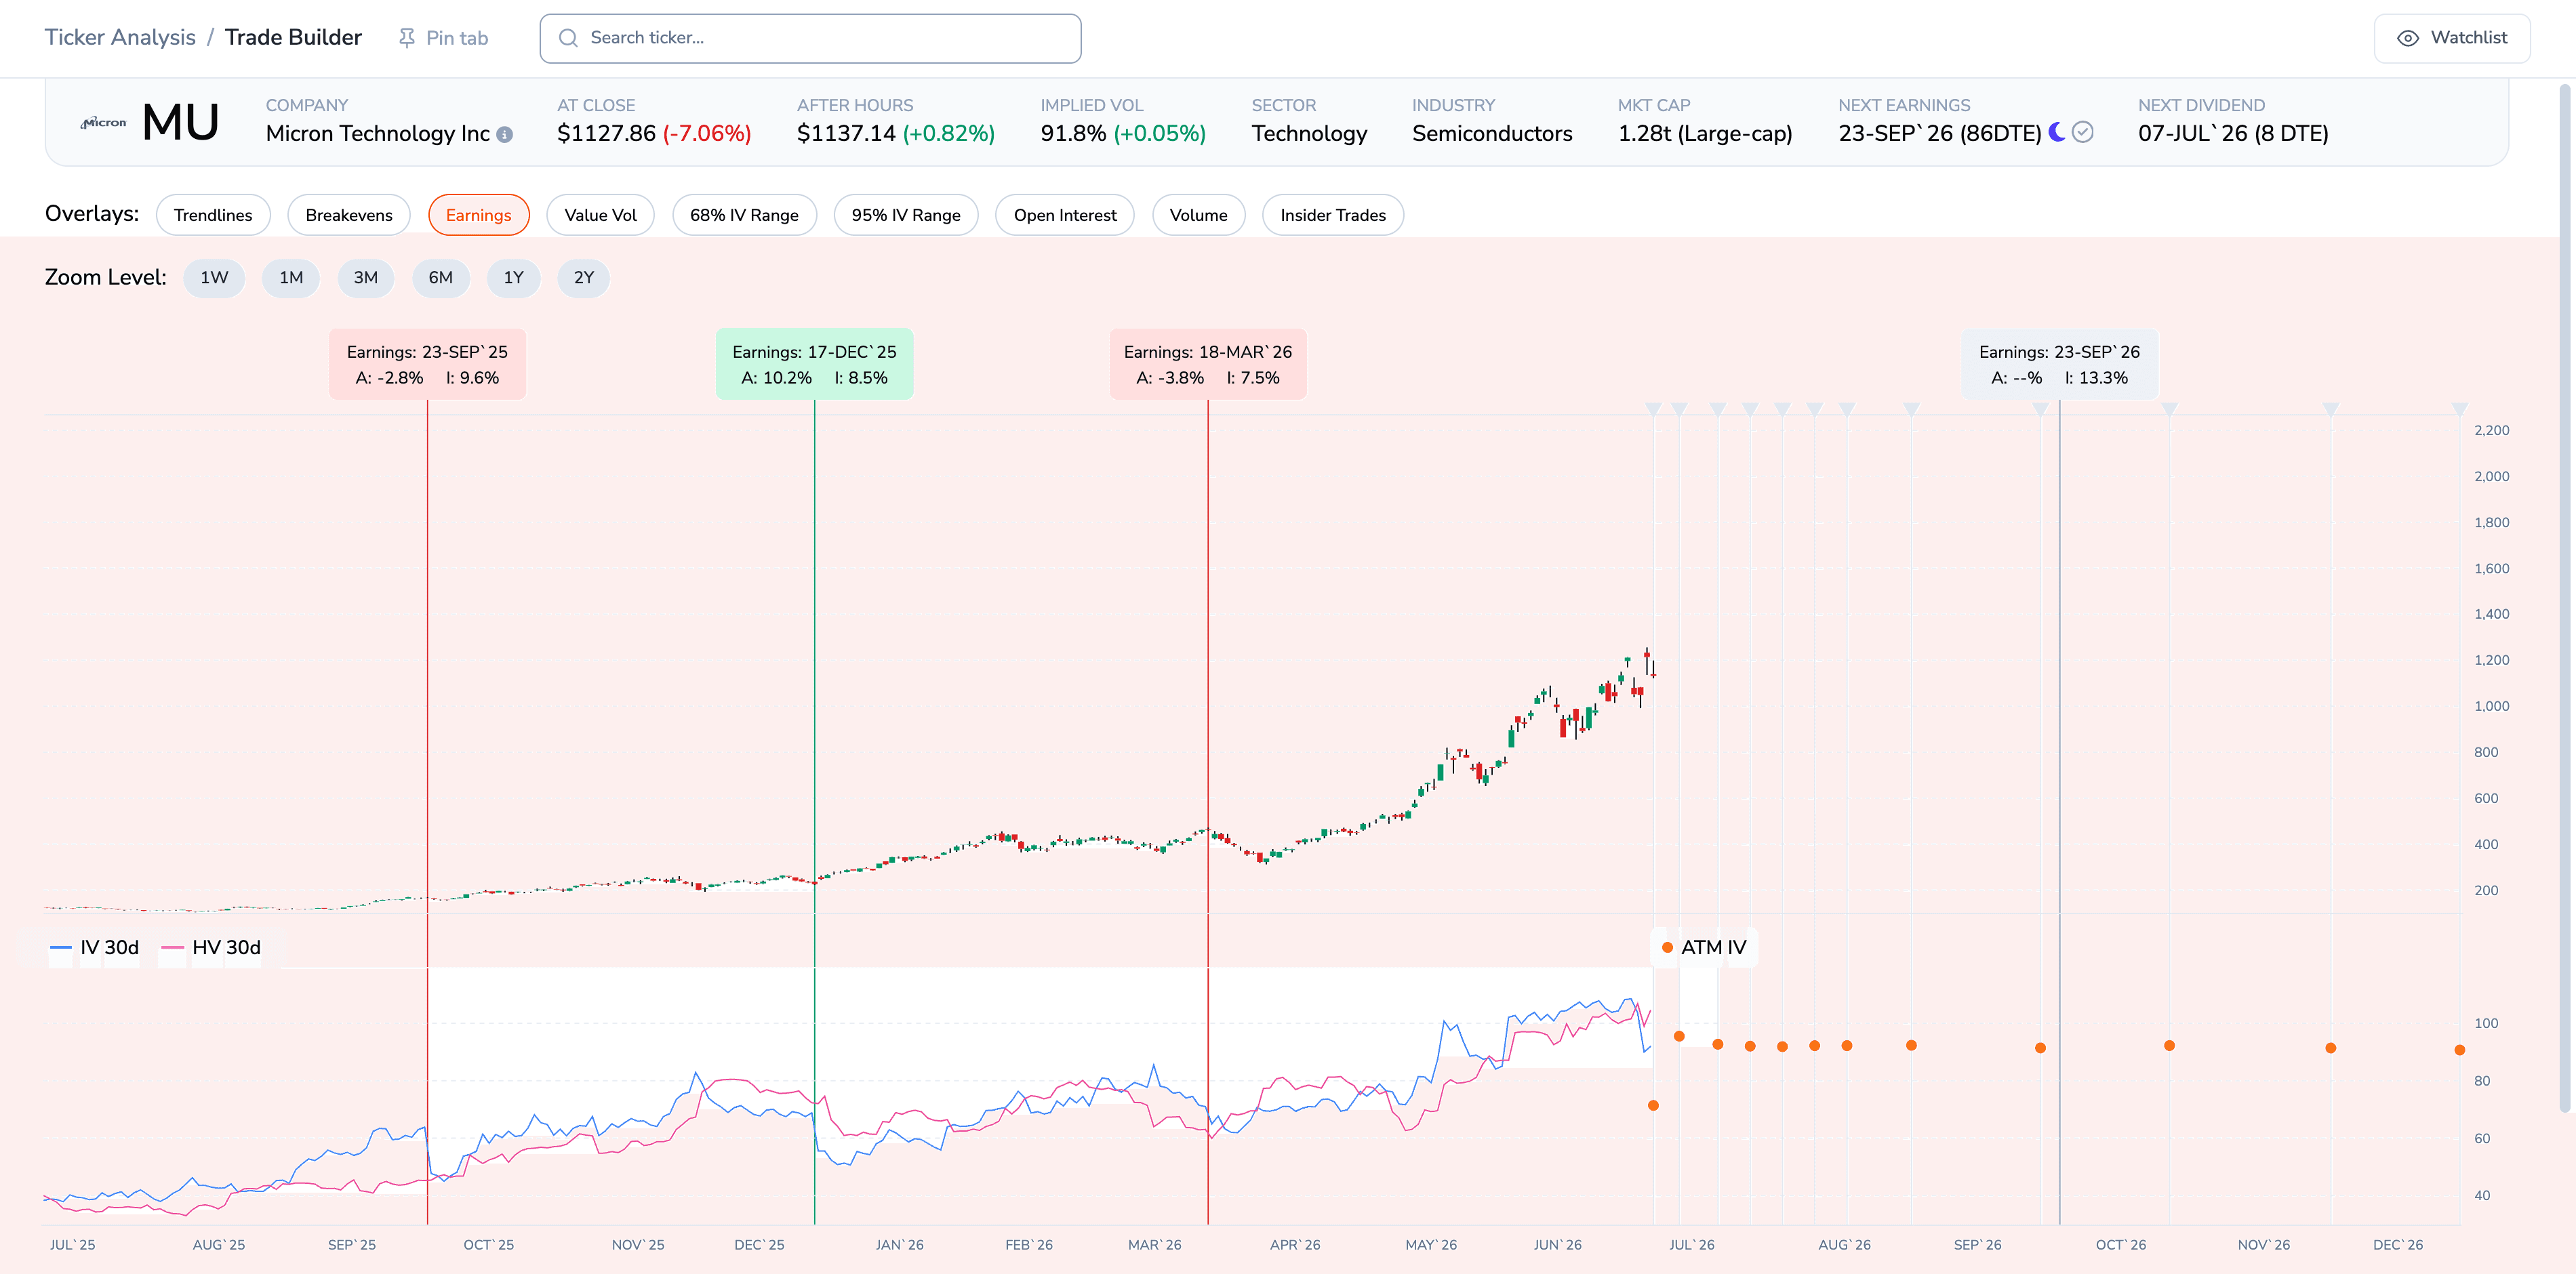The width and height of the screenshot is (2576, 1274).
Task: Click the Pin tab button
Action: pos(443,38)
